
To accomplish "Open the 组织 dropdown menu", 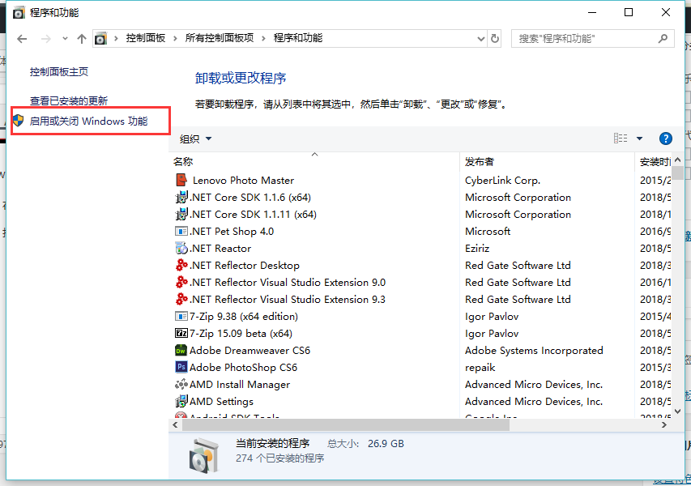I will pos(196,139).
